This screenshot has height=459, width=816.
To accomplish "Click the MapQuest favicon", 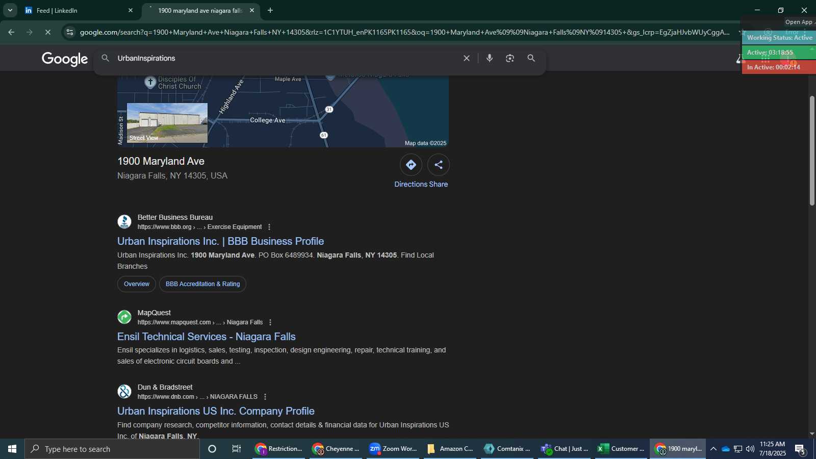I will (x=124, y=317).
